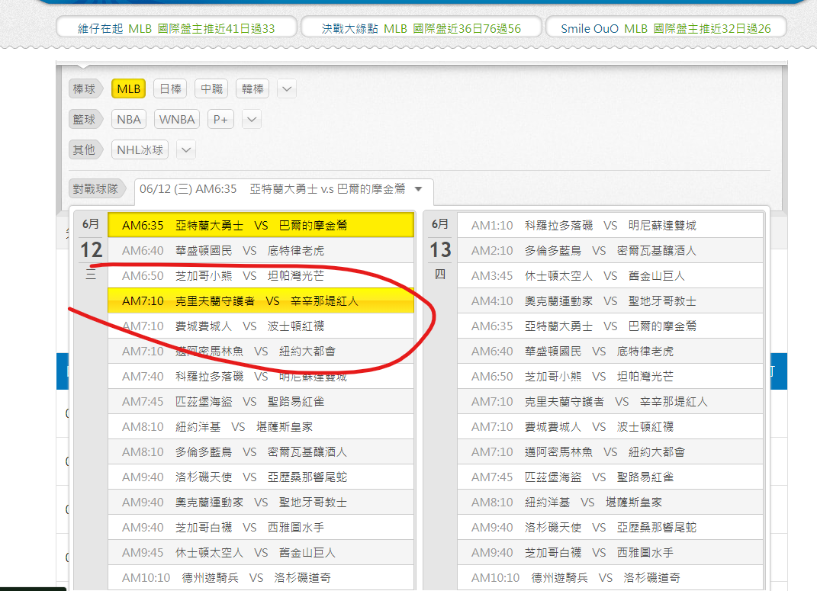Select the P+ basketball league tab
This screenshot has height=591, width=817.
[x=220, y=119]
